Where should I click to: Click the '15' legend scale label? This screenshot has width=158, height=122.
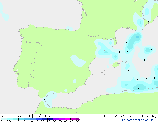click(x=37, y=121)
